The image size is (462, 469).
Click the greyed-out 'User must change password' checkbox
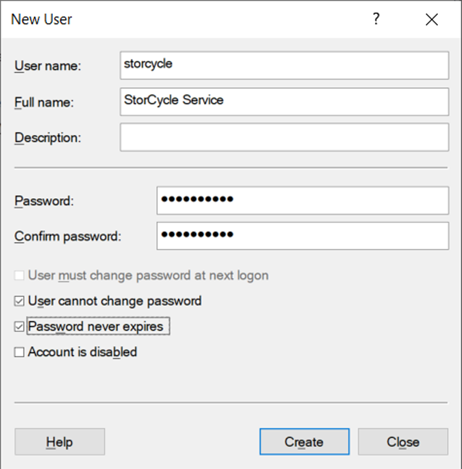point(19,275)
